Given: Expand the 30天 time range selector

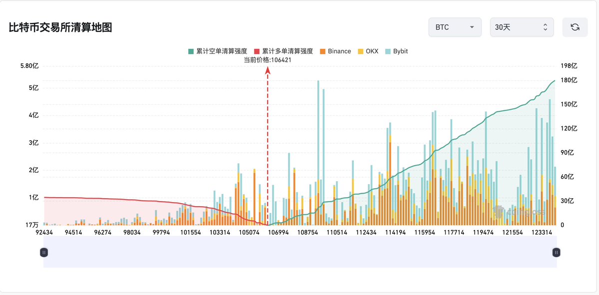Looking at the screenshot, I should coord(522,27).
